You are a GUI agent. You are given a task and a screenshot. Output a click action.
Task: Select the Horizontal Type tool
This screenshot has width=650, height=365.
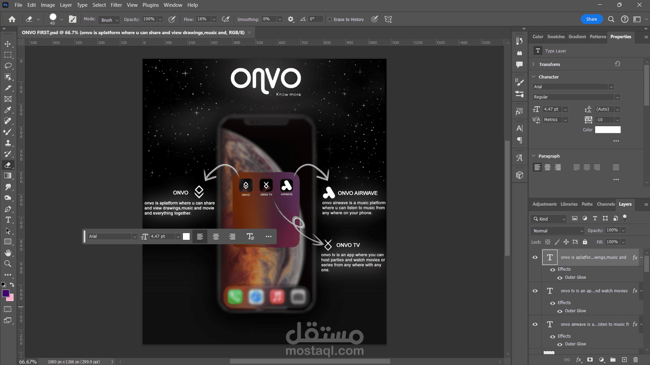click(8, 220)
